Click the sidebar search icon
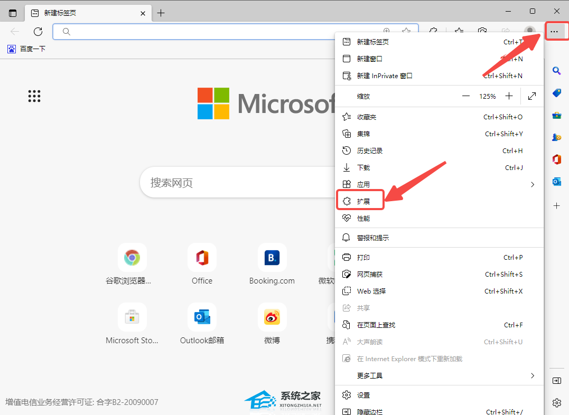Image resolution: width=569 pixels, height=415 pixels. [x=557, y=70]
